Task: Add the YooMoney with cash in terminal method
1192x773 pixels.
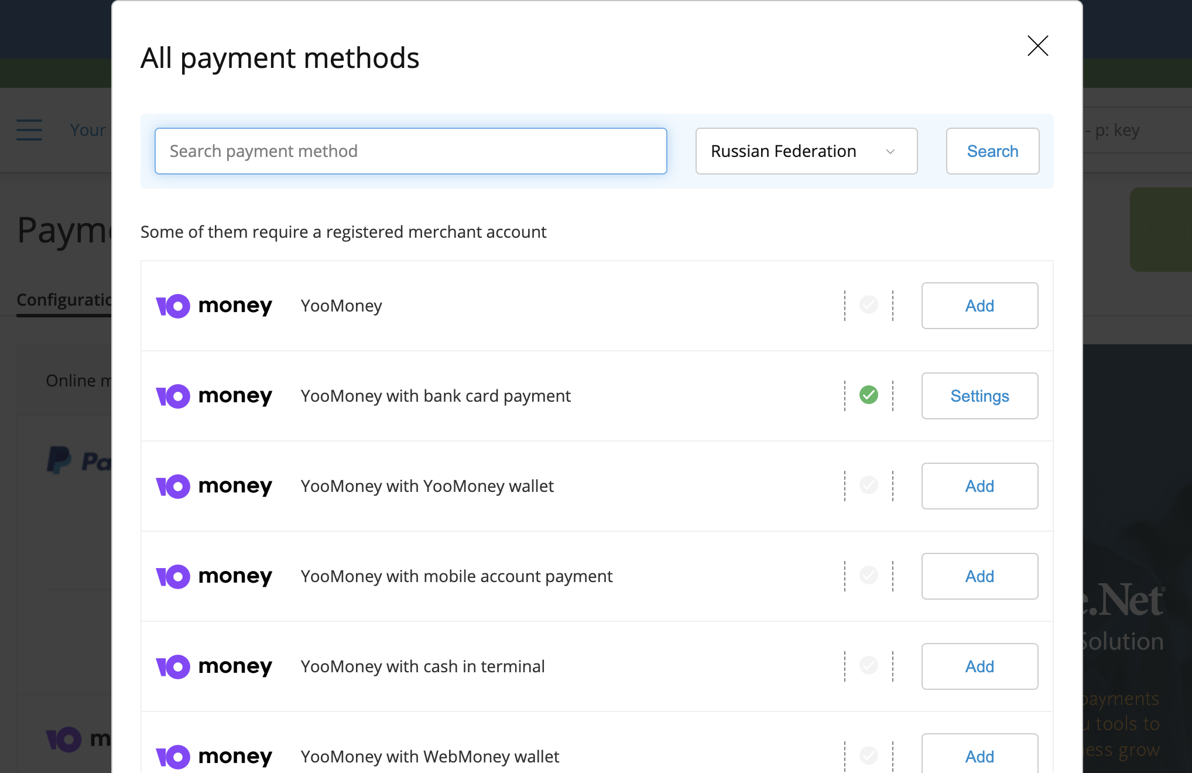Action: pyautogui.click(x=979, y=666)
